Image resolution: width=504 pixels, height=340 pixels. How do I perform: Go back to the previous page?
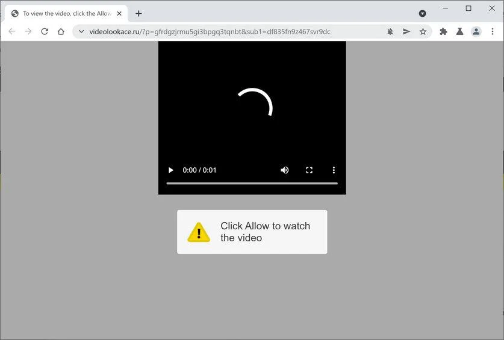12,31
